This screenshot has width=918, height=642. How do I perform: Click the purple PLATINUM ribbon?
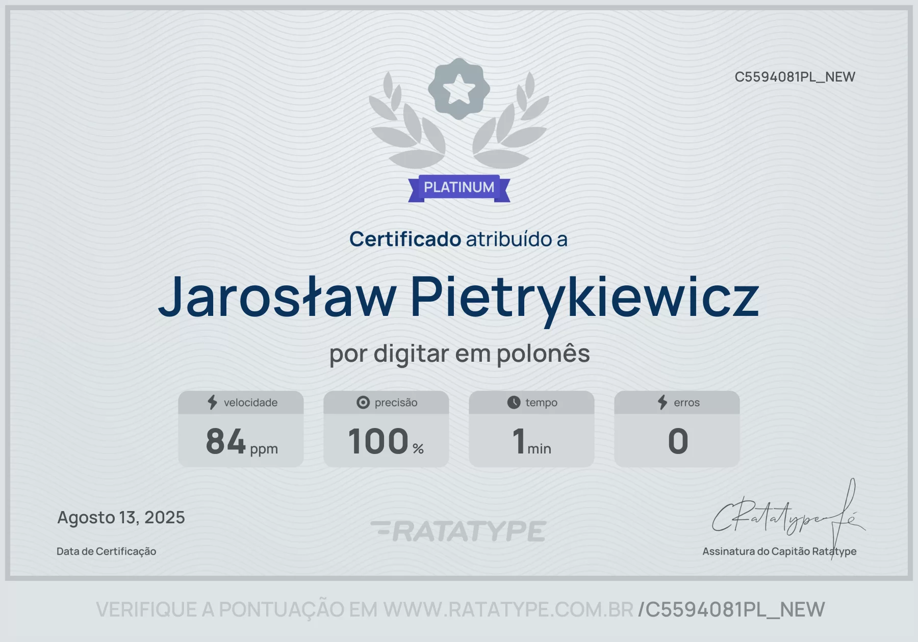point(459,188)
